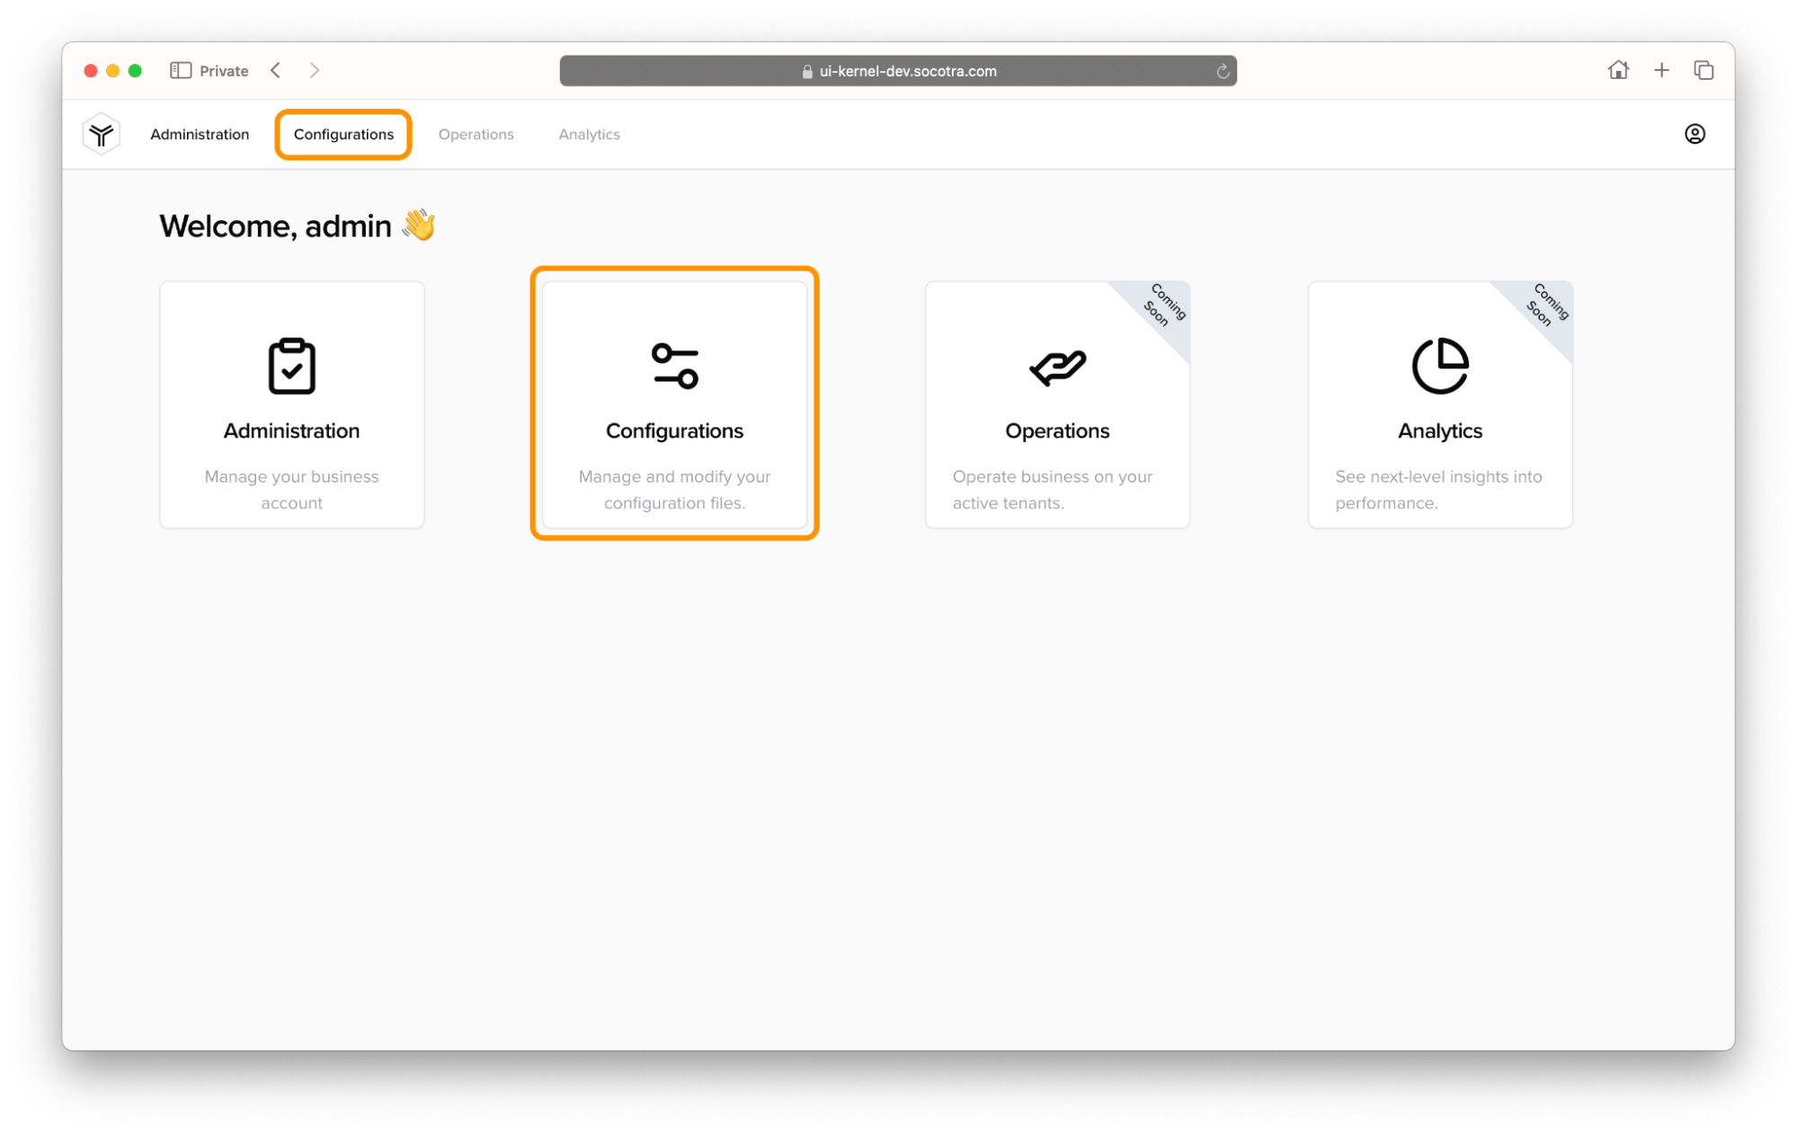This screenshot has height=1133, width=1797.
Task: Select the Analytics nav tab
Action: [589, 134]
